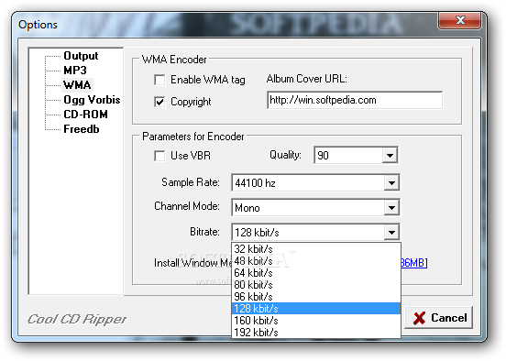Choose 32 kbit/s bitrate
The image size is (506, 361).
pos(316,249)
